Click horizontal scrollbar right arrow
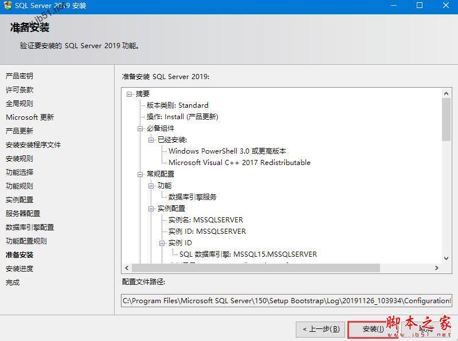The height and width of the screenshot is (341, 458). (x=436, y=268)
